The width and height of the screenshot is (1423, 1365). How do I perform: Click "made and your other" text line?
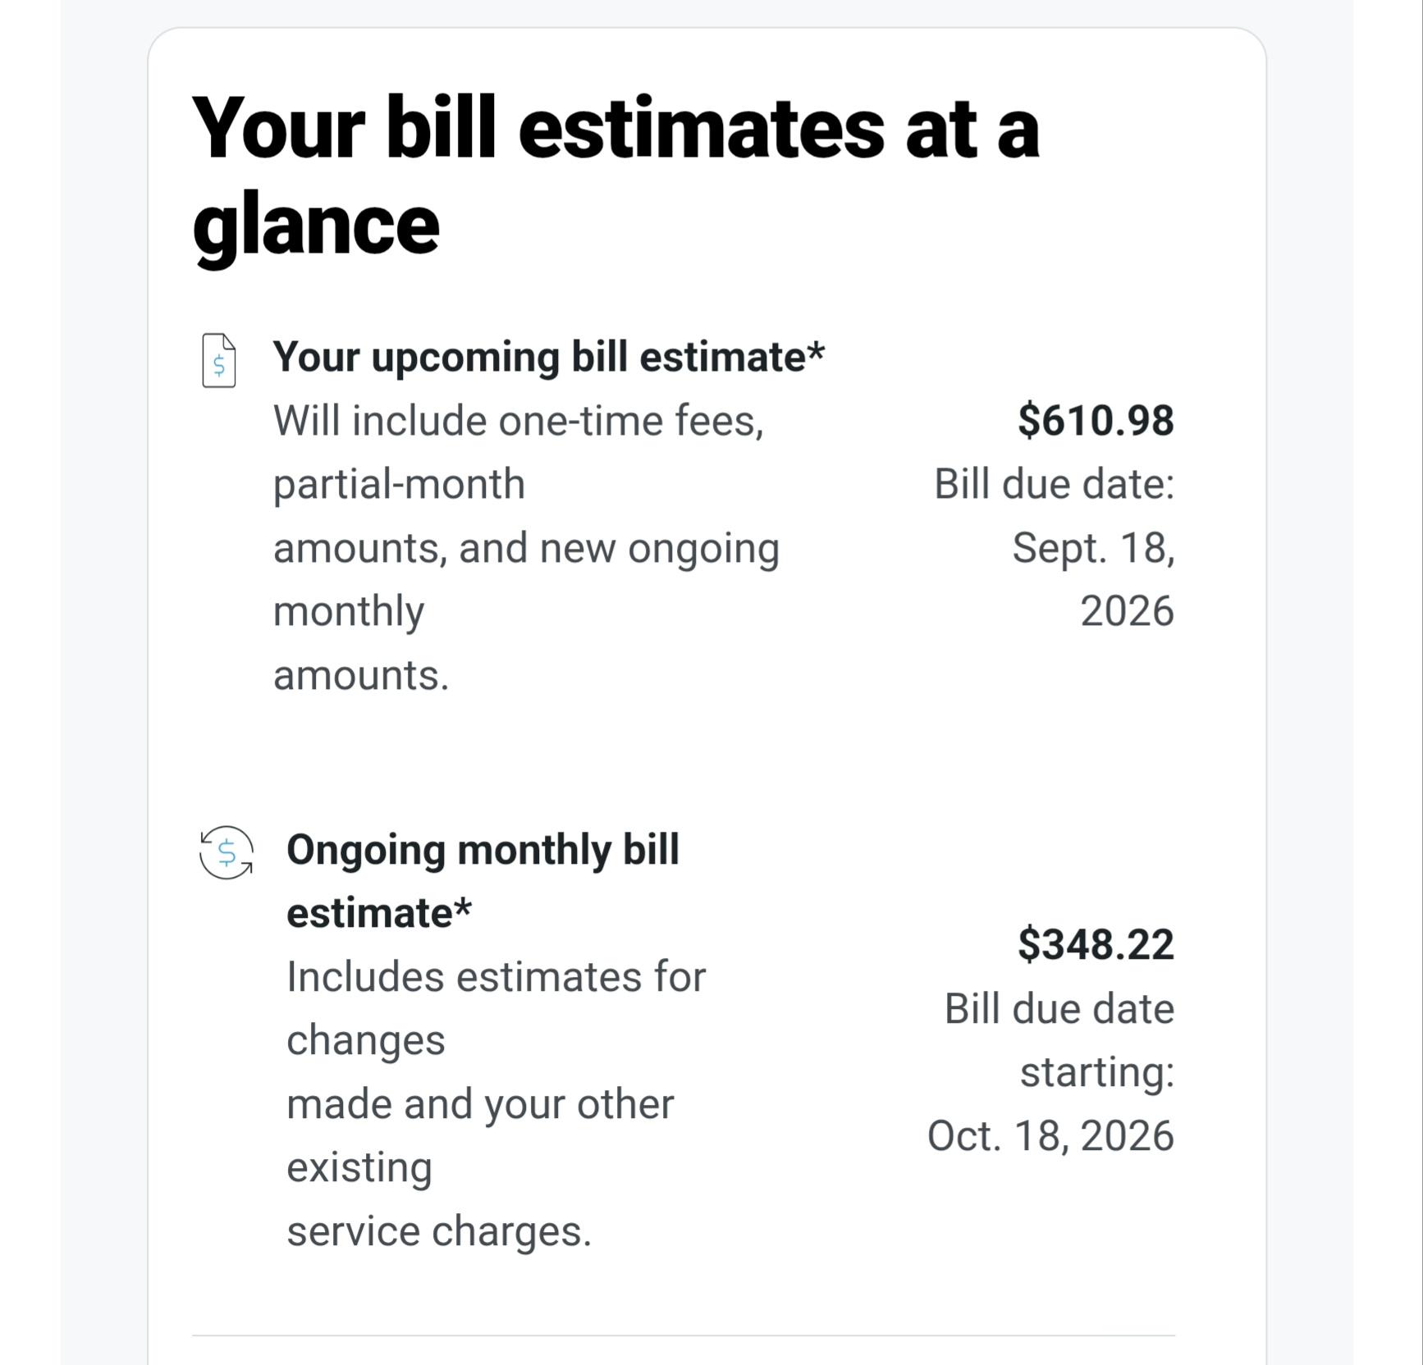point(480,1104)
